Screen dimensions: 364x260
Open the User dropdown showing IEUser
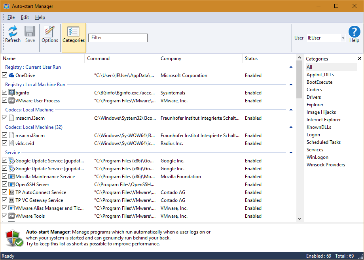tap(343, 38)
